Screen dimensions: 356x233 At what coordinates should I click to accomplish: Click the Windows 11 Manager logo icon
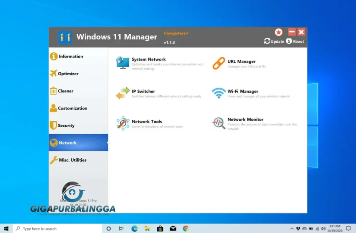(x=65, y=36)
